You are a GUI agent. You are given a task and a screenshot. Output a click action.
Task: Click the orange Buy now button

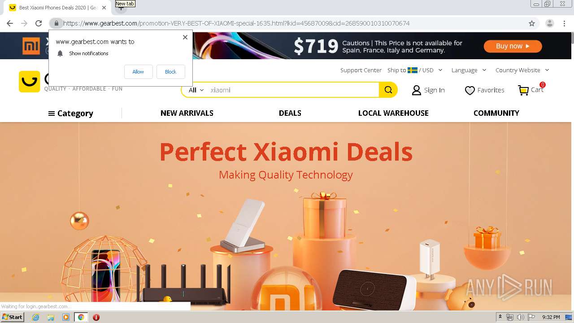[513, 46]
